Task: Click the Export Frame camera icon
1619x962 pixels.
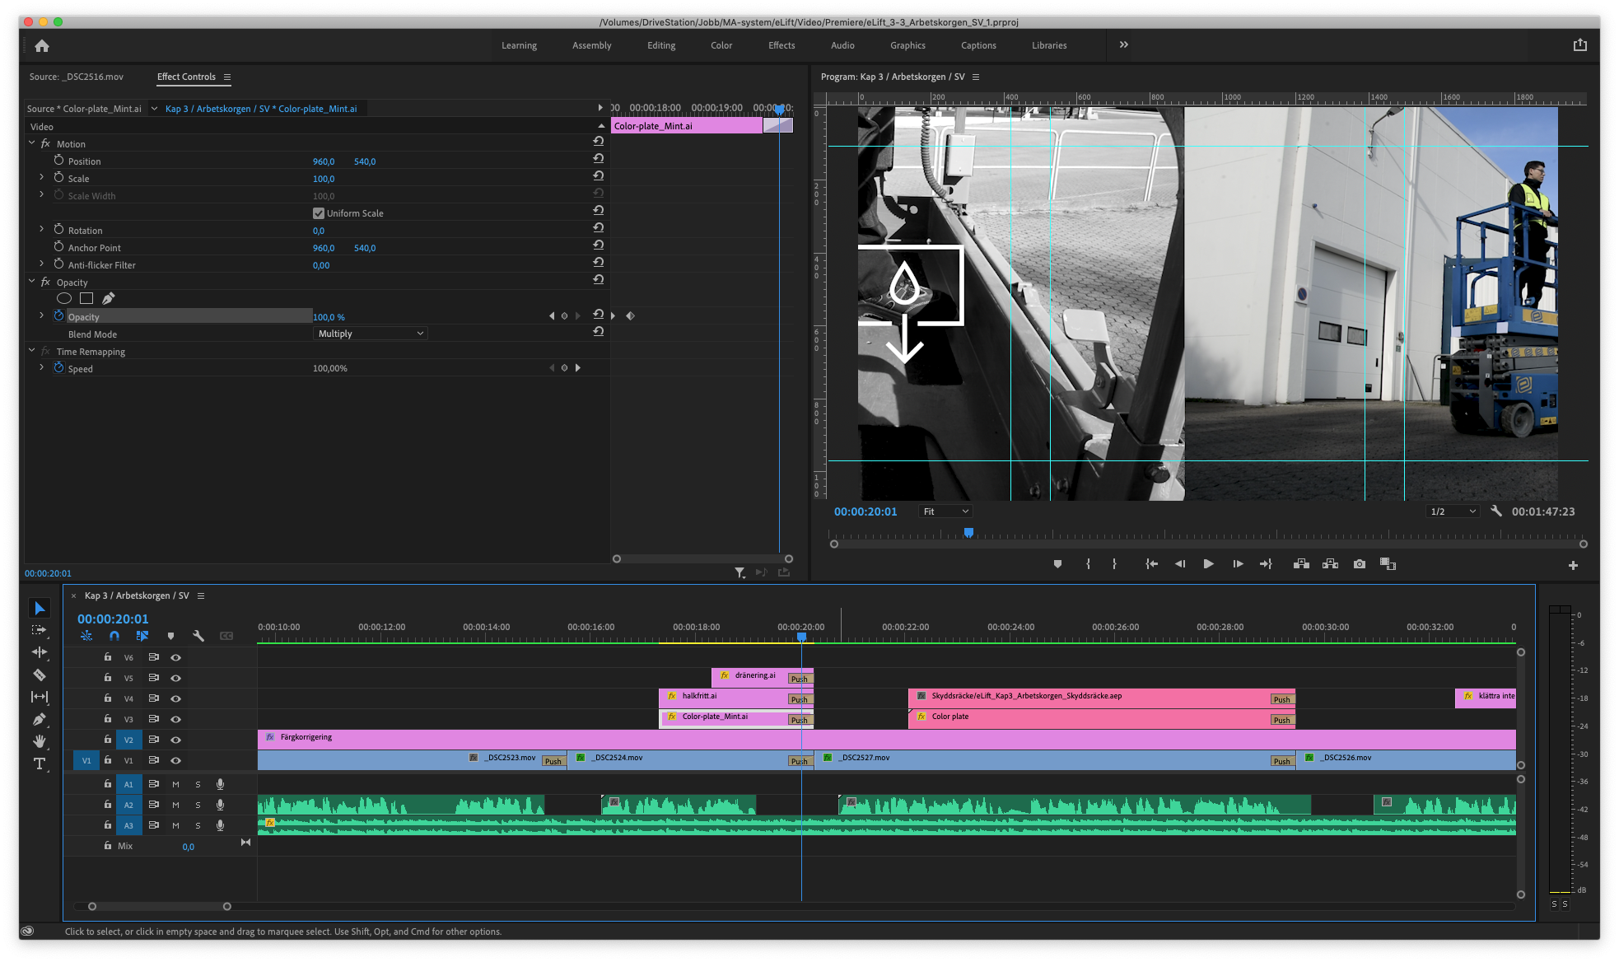Action: pyautogui.click(x=1359, y=564)
